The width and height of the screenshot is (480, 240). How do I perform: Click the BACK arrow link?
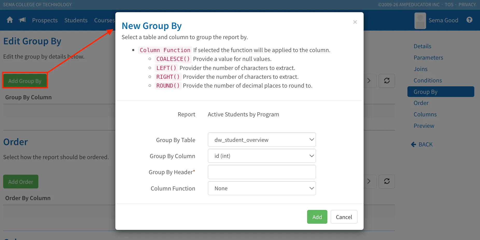tap(422, 144)
